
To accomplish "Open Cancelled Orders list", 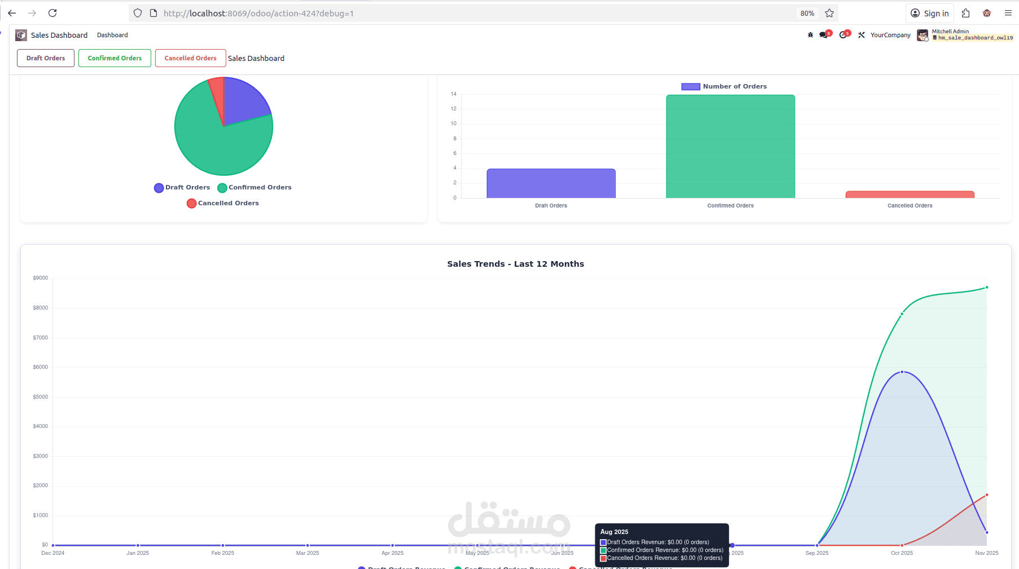I will click(191, 58).
